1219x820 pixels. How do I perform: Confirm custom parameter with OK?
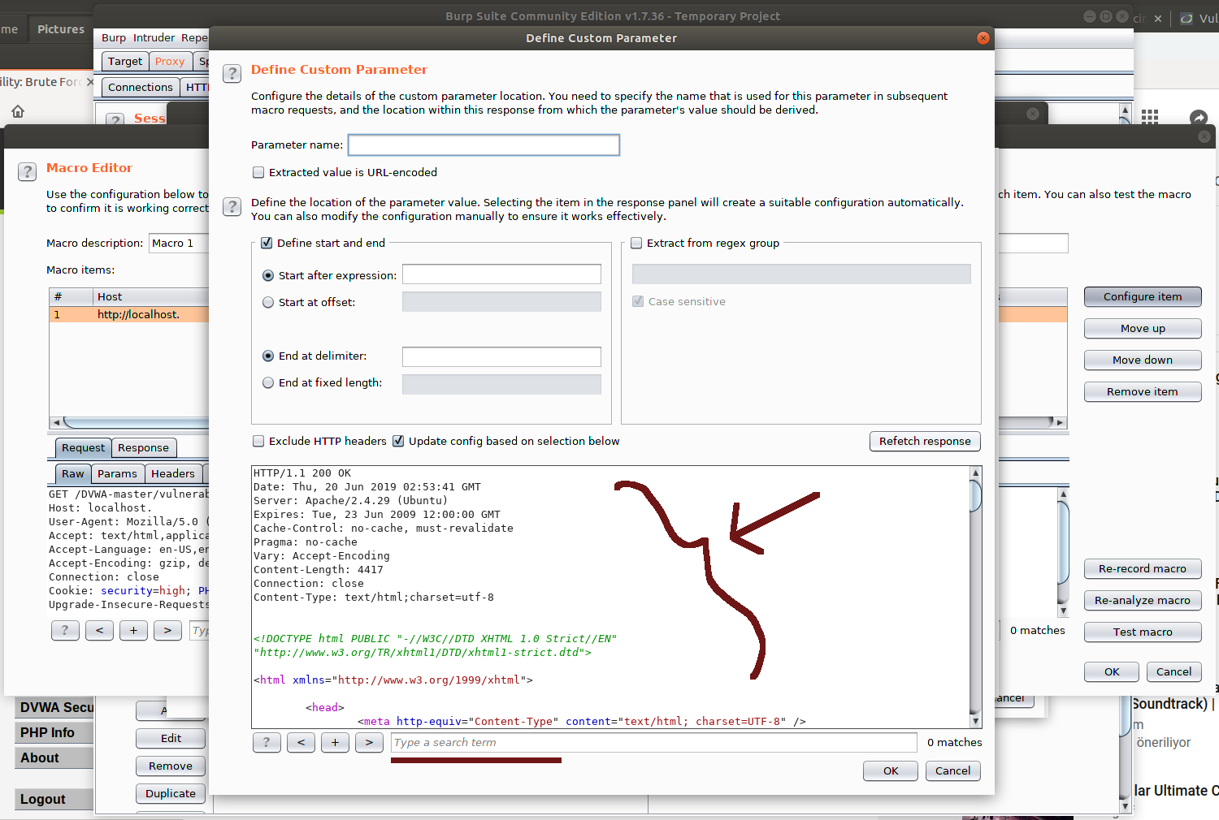891,770
